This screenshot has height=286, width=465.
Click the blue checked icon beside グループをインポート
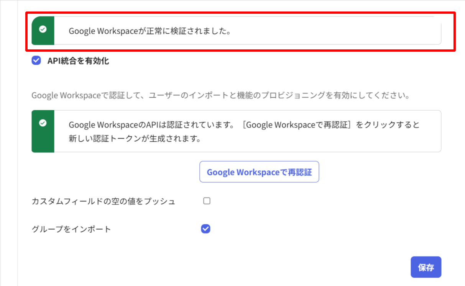pyautogui.click(x=205, y=229)
